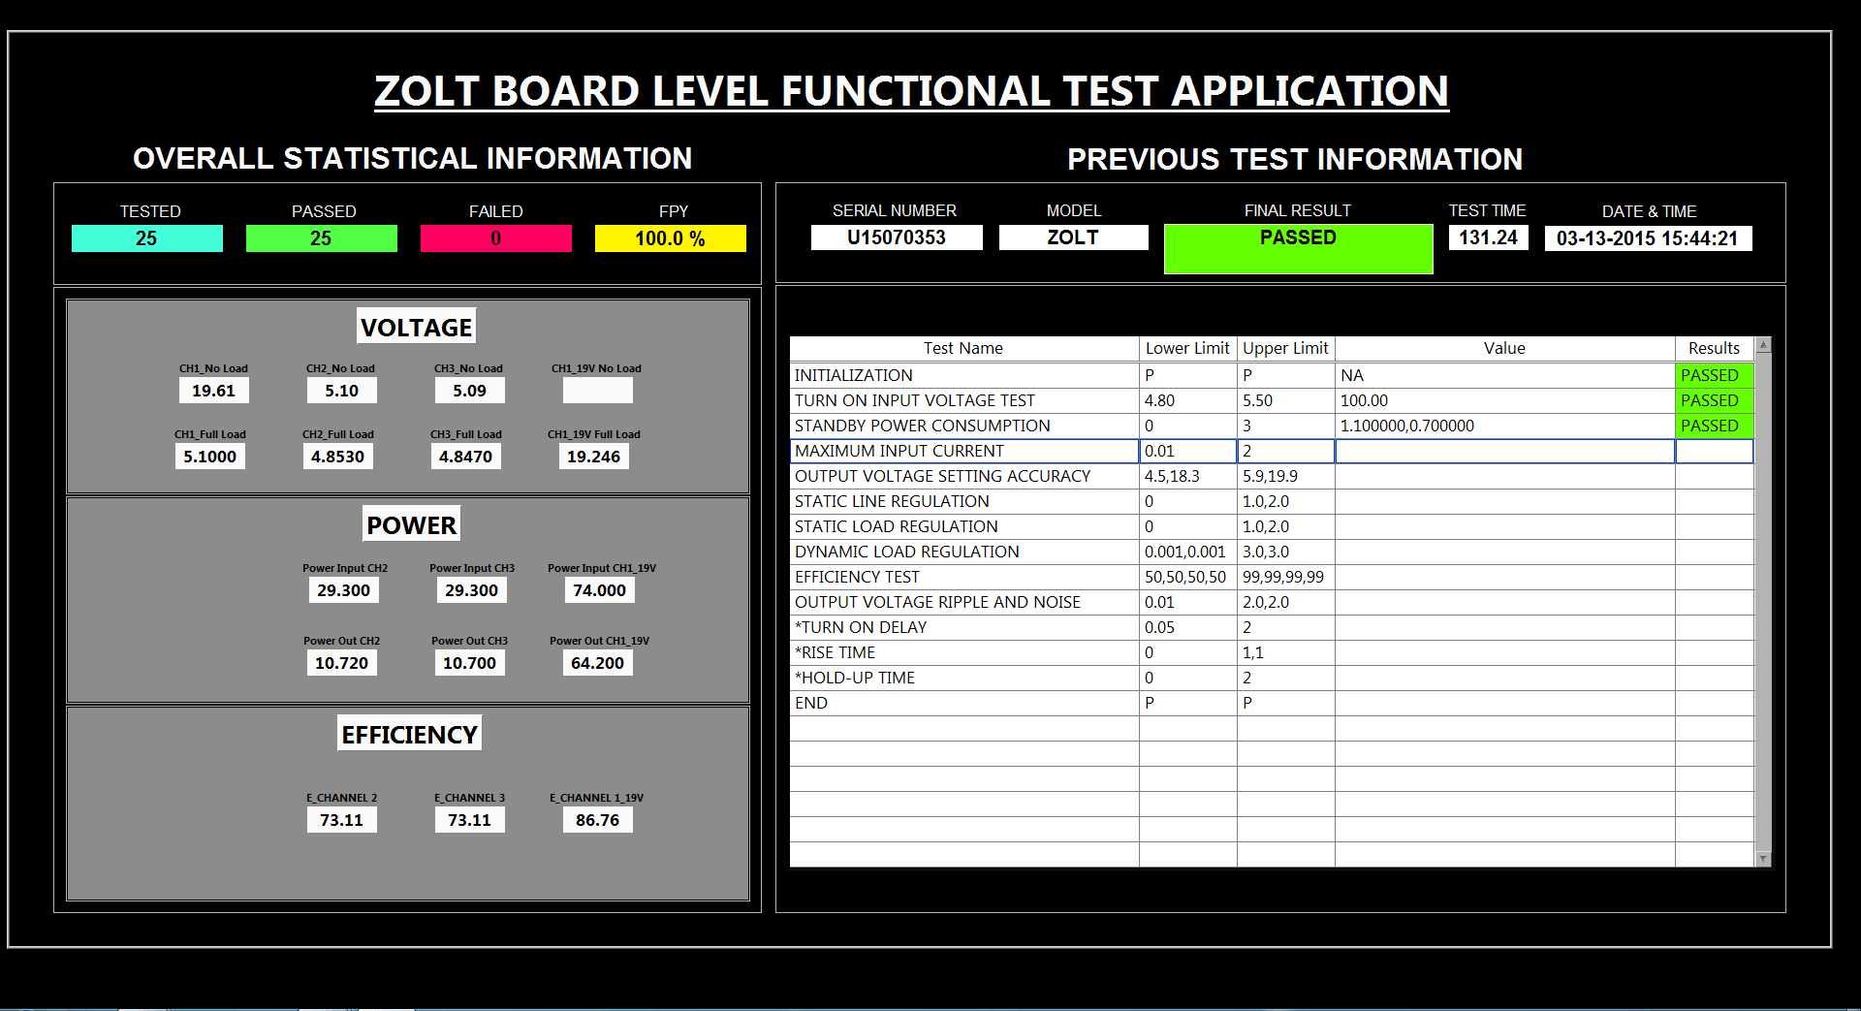Click PASSED result for TURN ON INPUT VOLTAGE
Screen dimensions: 1861x1011
(1715, 400)
